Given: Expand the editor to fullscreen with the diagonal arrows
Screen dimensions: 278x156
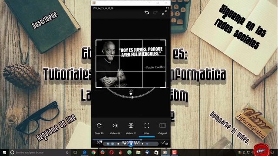Looking at the screenshot, I should point(164,13).
